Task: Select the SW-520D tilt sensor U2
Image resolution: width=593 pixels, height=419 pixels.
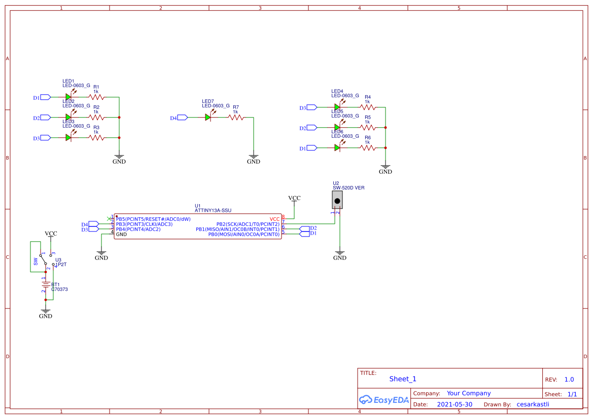Action: 337,200
